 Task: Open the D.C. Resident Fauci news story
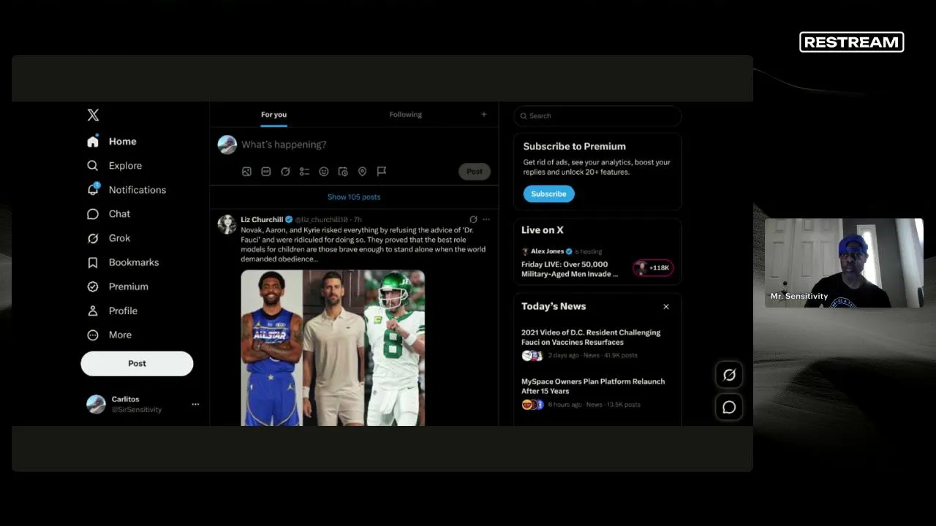(591, 338)
